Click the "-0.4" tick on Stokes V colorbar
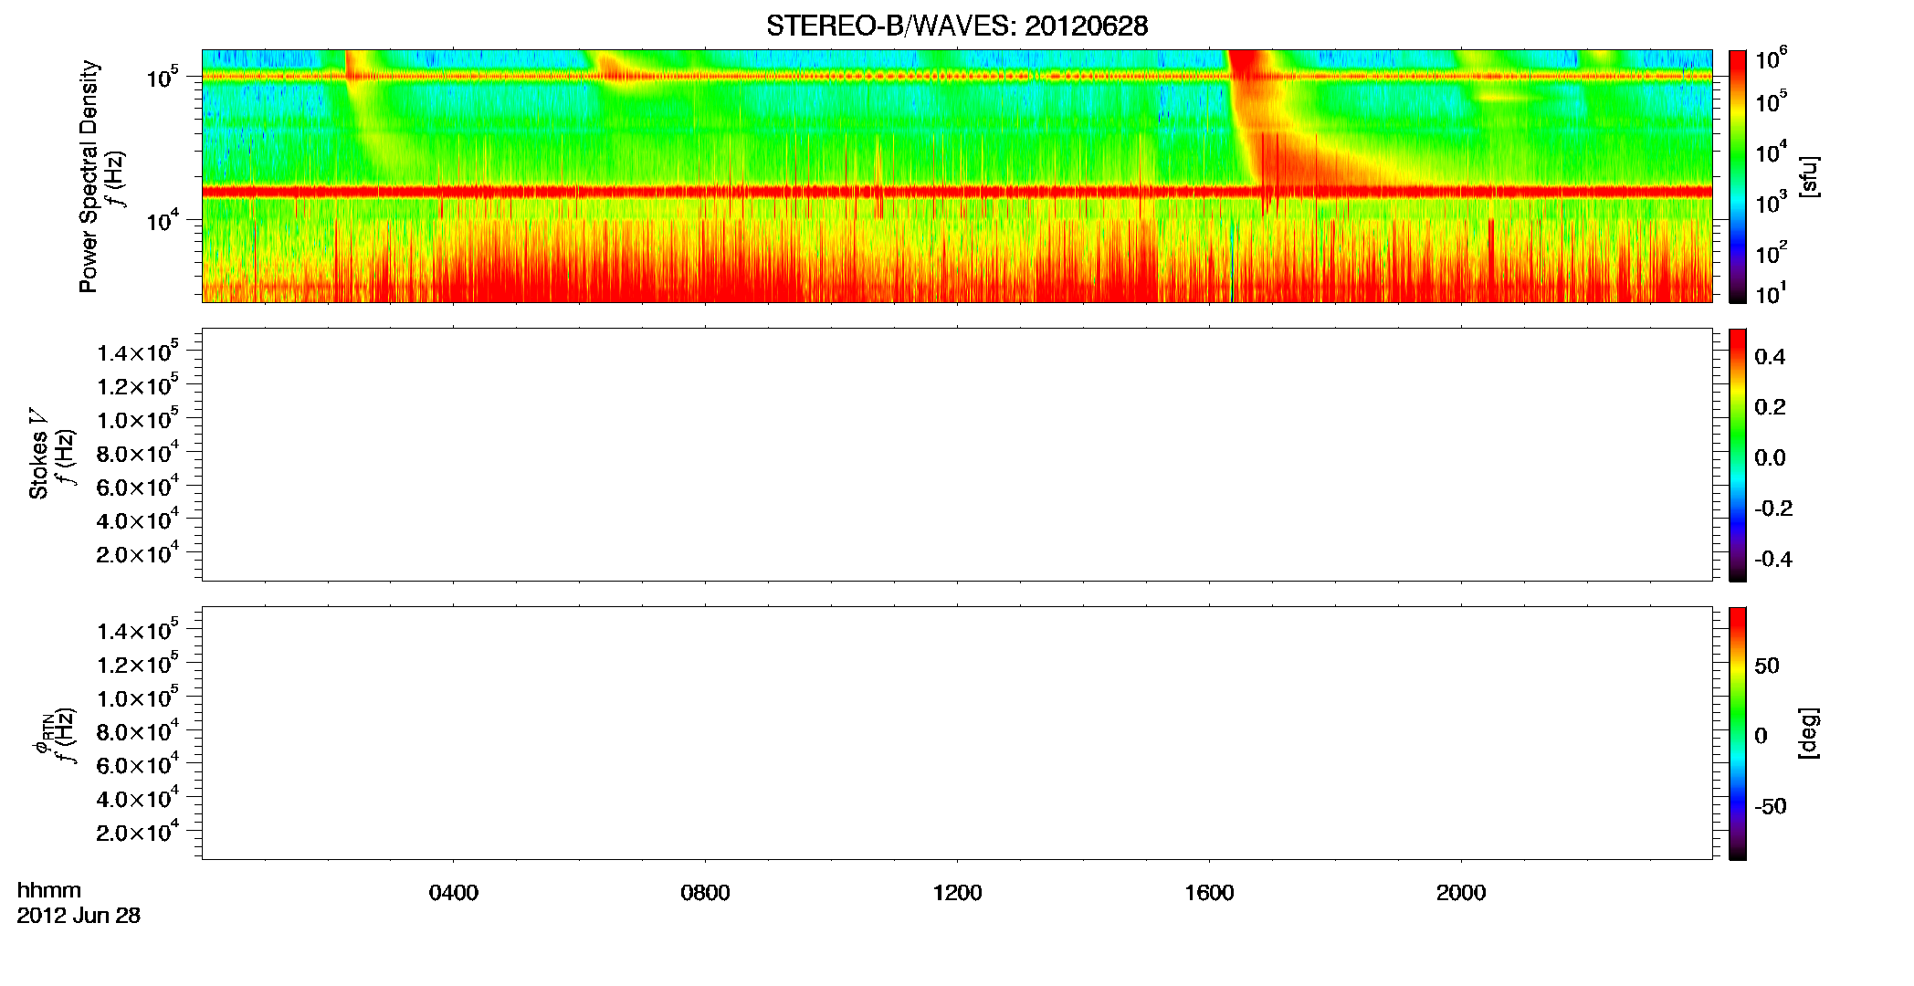This screenshot has width=1914, height=986. click(x=1773, y=559)
